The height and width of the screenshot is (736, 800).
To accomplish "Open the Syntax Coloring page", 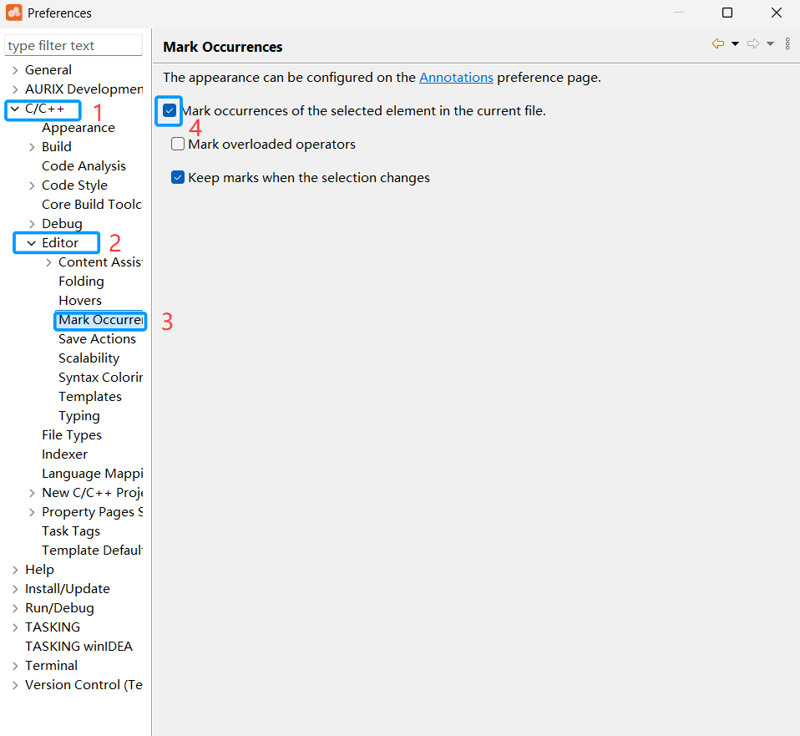I will coord(100,377).
